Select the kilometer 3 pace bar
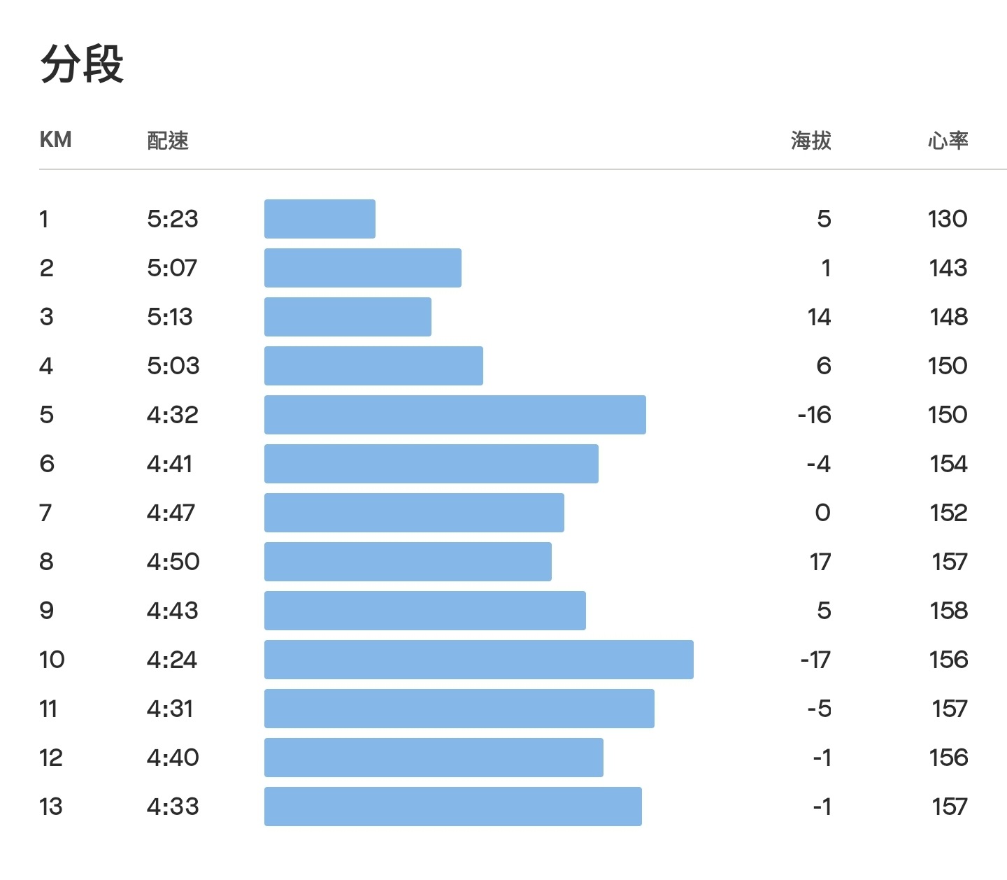 tap(348, 317)
